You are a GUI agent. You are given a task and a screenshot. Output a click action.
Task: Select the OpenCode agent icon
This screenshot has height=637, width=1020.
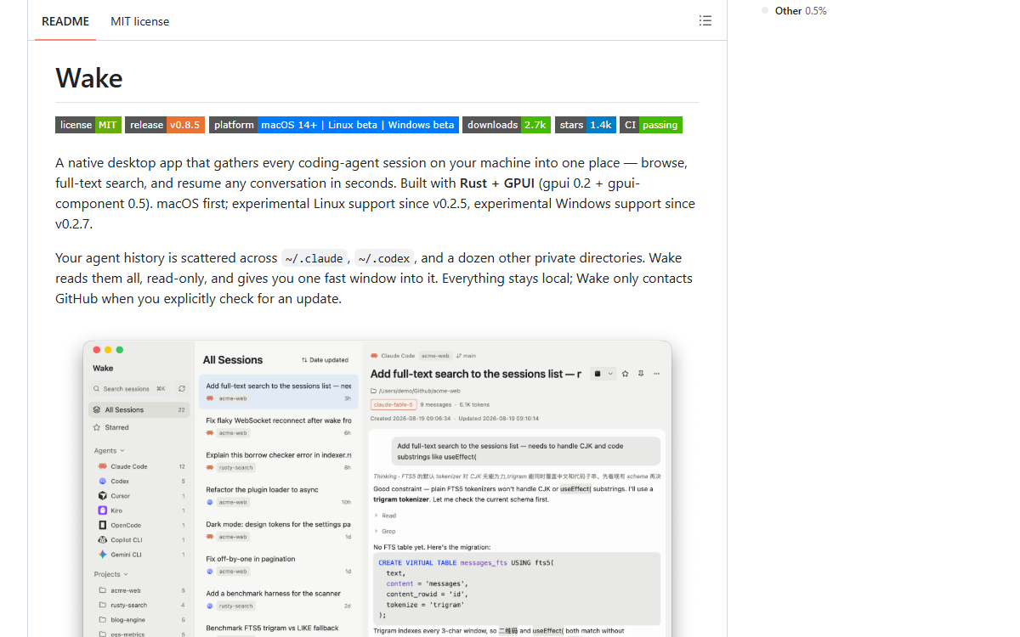(x=102, y=525)
